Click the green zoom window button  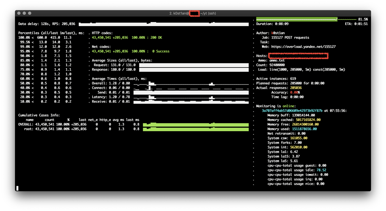click(30, 13)
